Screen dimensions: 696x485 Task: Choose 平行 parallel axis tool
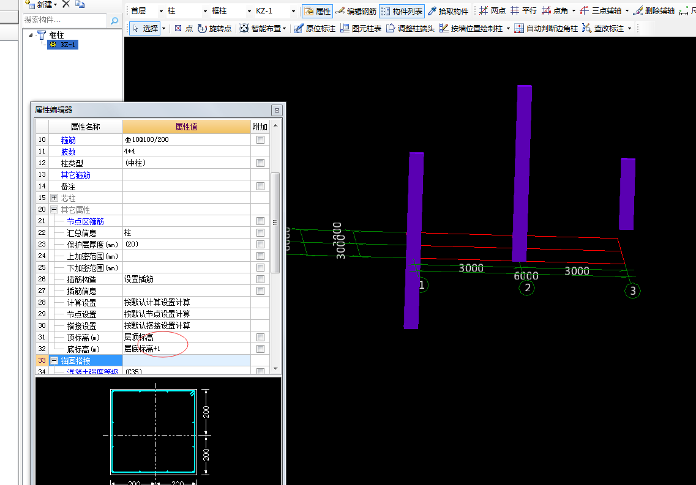523,10
